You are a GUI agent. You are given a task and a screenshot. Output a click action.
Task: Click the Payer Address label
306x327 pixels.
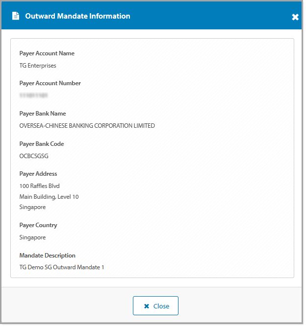[x=38, y=174]
